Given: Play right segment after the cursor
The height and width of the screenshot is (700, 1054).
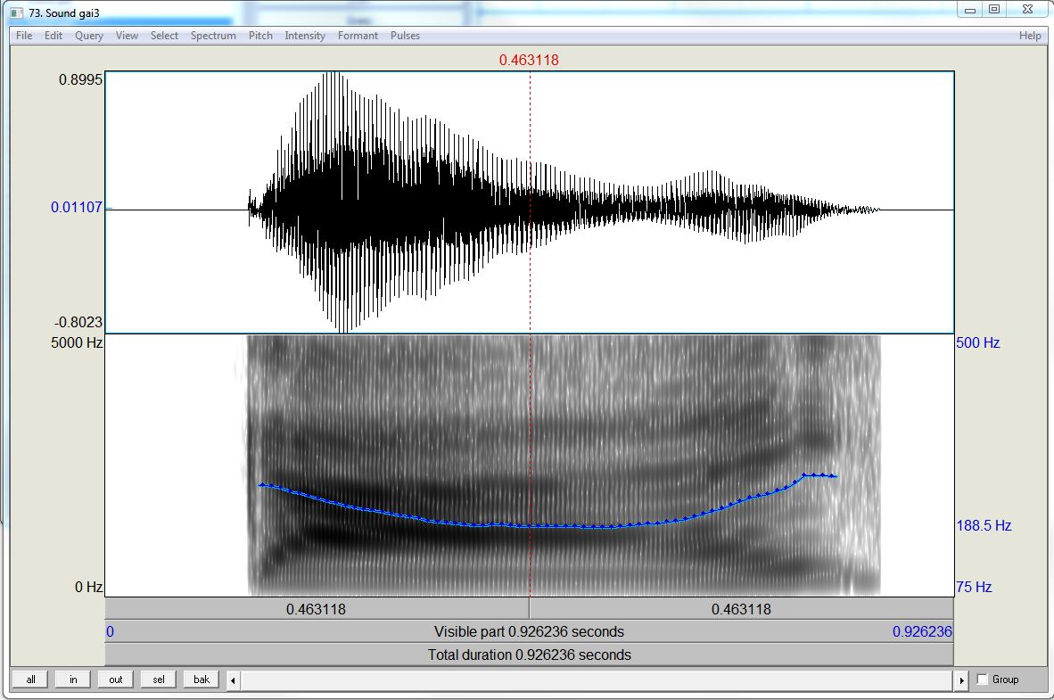Looking at the screenshot, I should [x=741, y=609].
